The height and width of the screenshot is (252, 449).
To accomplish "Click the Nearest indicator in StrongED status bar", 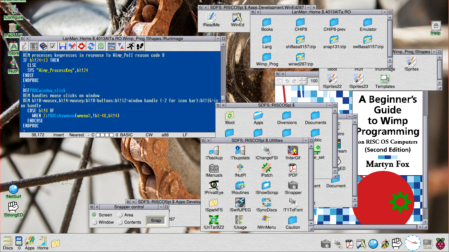I will pos(77,135).
